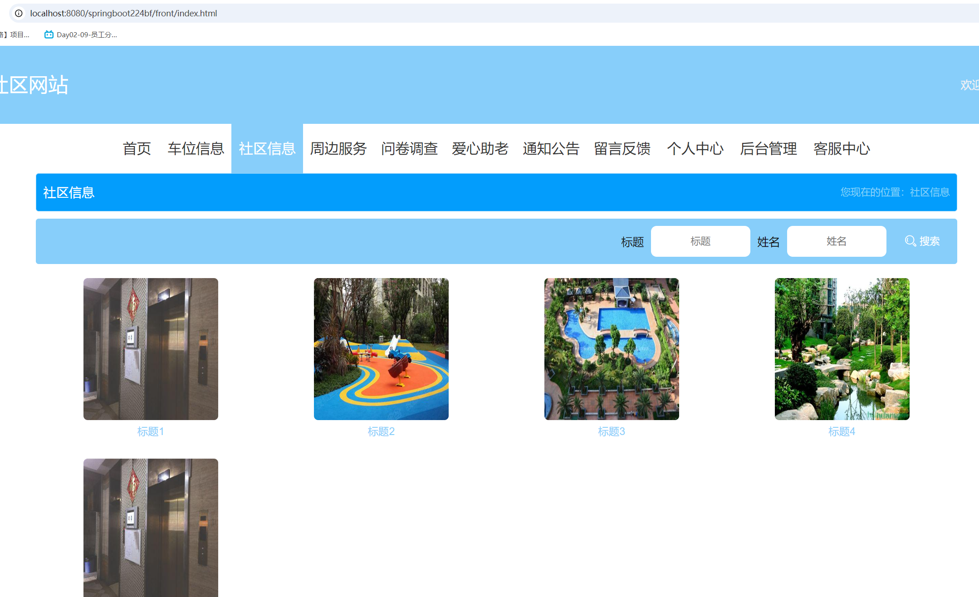Click the 后台管理 menu link

click(x=768, y=148)
